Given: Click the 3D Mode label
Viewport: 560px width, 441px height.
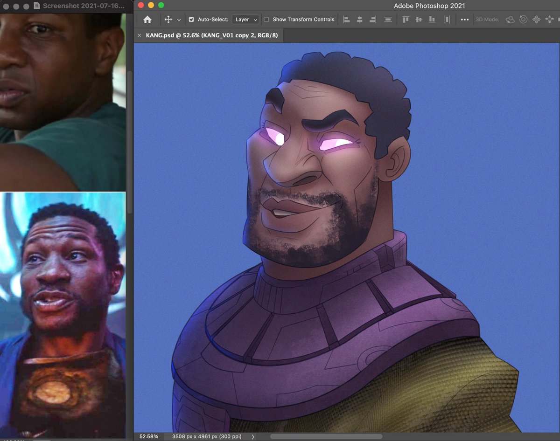Looking at the screenshot, I should tap(488, 20).
